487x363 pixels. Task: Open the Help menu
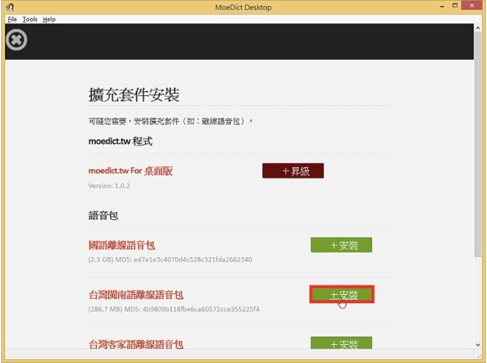(x=49, y=20)
